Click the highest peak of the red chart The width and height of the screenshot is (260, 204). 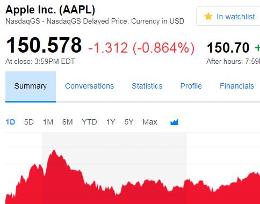[x=54, y=150]
